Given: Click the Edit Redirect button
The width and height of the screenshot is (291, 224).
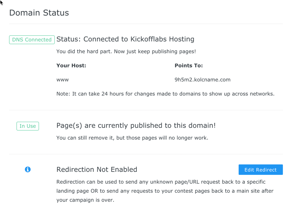Looking at the screenshot, I should pos(260,170).
